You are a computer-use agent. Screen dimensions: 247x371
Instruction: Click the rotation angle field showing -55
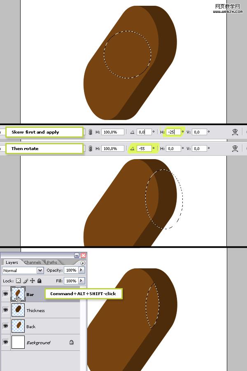coord(144,148)
